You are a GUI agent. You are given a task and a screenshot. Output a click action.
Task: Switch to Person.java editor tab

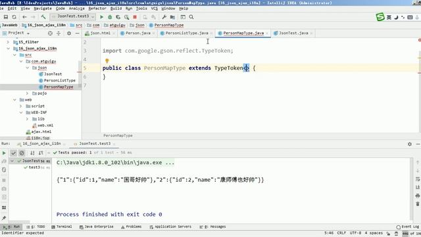[x=137, y=33]
